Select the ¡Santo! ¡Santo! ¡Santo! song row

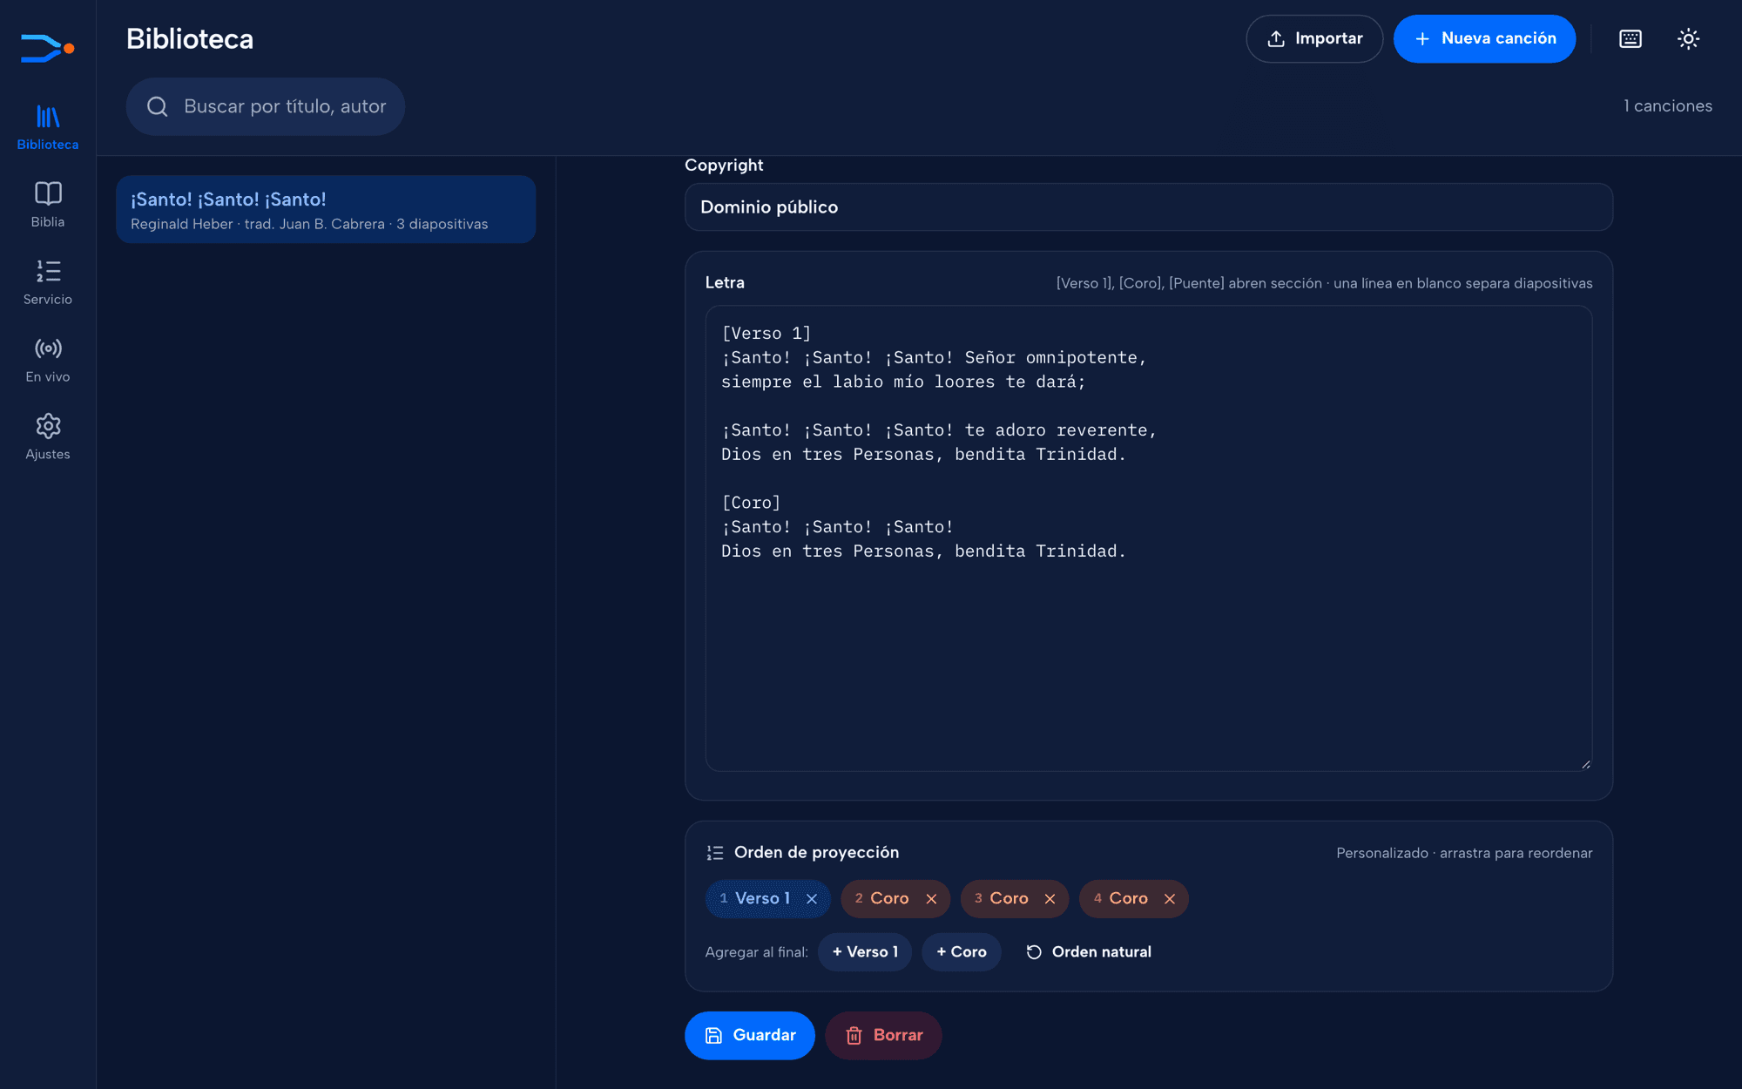click(x=326, y=209)
